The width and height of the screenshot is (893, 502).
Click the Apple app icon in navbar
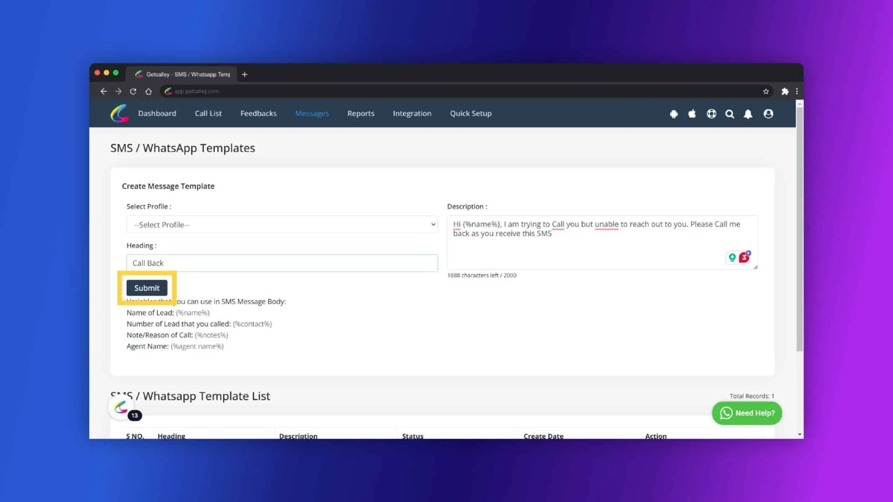[692, 113]
